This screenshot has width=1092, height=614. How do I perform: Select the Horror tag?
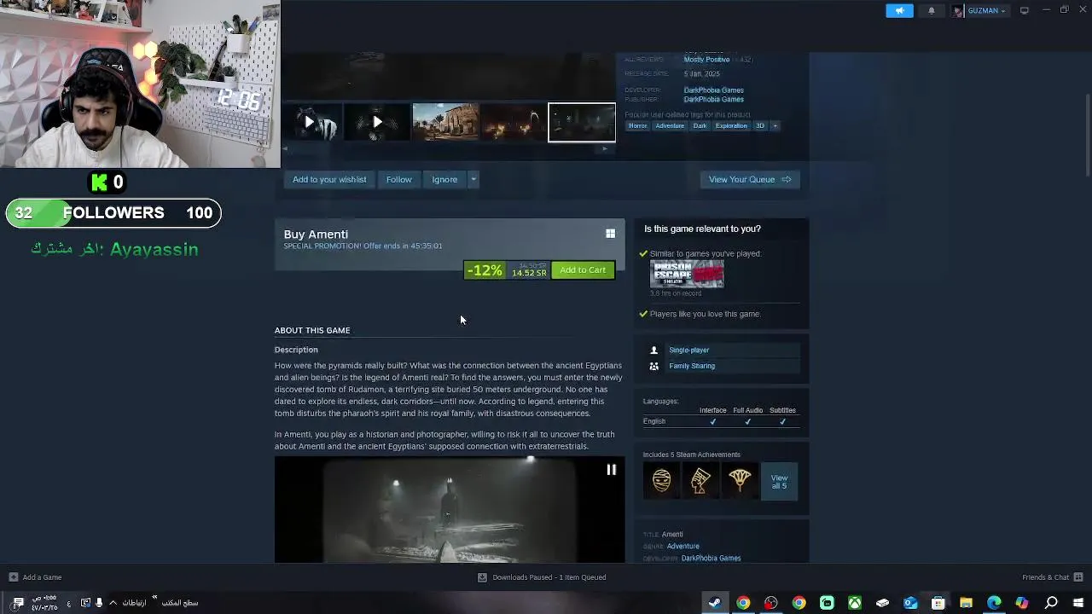637,126
